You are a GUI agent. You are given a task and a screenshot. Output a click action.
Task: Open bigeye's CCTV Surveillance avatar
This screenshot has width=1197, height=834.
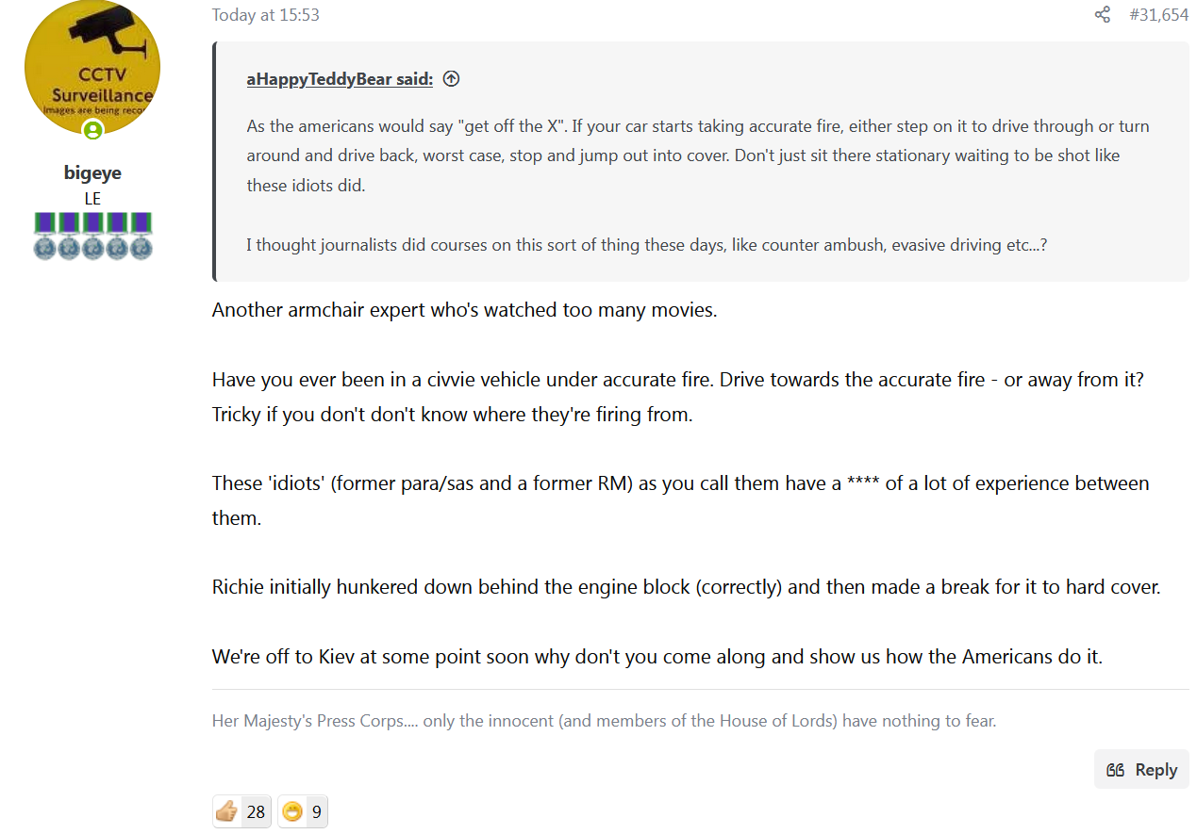[x=92, y=68]
